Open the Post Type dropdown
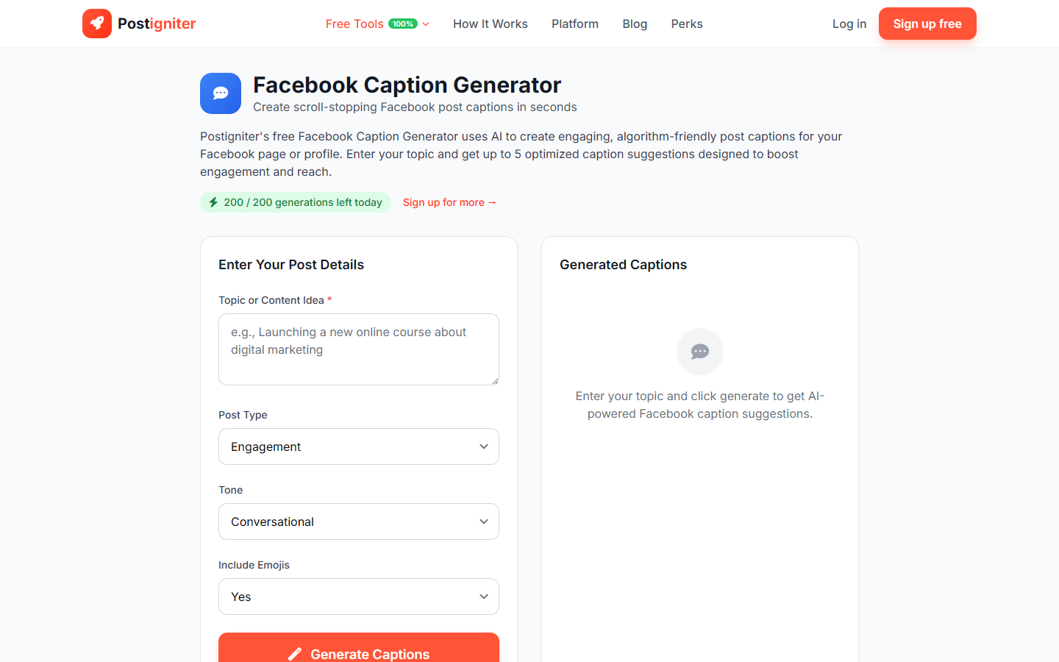The width and height of the screenshot is (1059, 662). (x=358, y=446)
